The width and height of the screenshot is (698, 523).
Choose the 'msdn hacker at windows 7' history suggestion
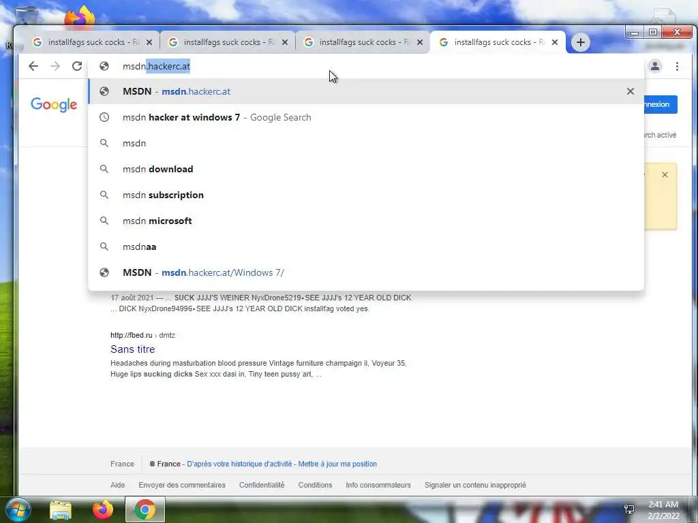click(366, 117)
